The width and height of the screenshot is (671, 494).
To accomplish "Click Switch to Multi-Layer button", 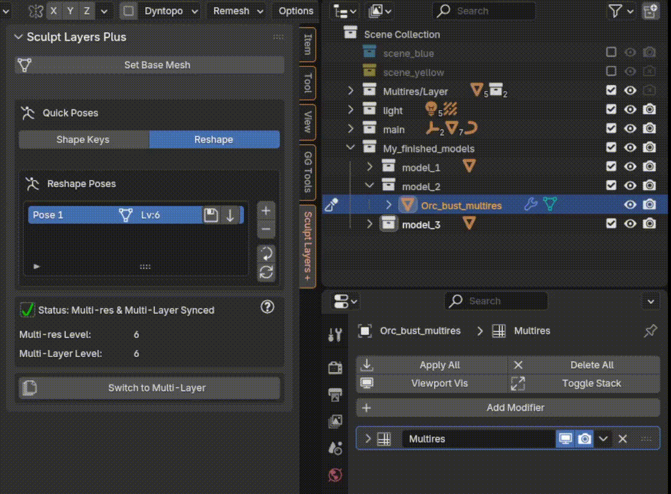I will 150,388.
